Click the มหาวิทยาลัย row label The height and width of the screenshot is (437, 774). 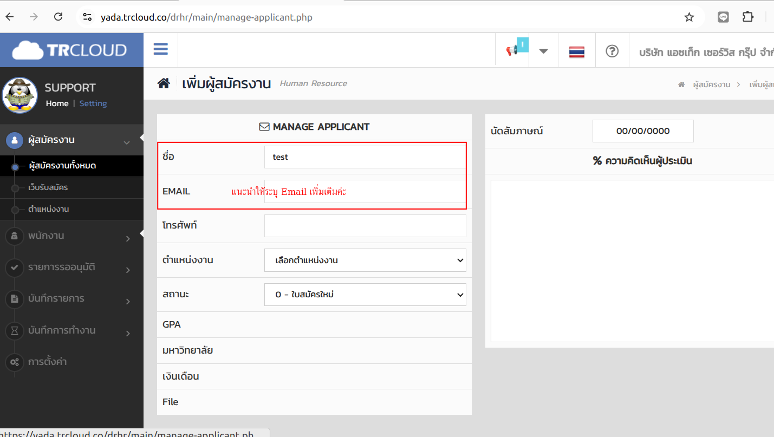point(187,350)
